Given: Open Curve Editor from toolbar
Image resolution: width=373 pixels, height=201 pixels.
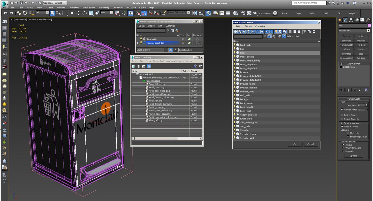Looking at the screenshot, I should coord(222,13).
